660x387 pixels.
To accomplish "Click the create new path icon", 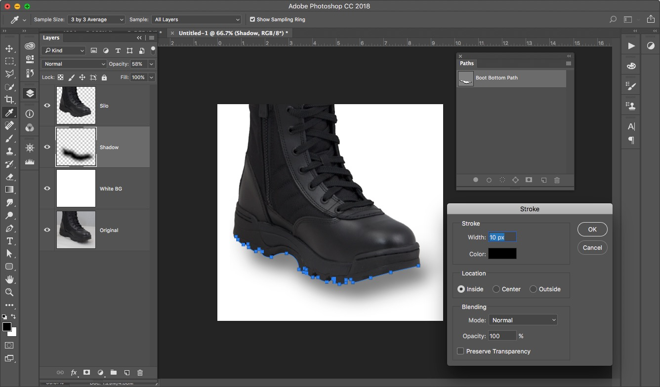I will (543, 180).
